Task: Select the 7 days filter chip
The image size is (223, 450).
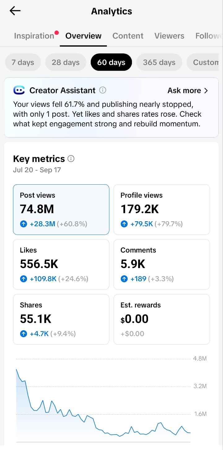Action: (x=23, y=62)
